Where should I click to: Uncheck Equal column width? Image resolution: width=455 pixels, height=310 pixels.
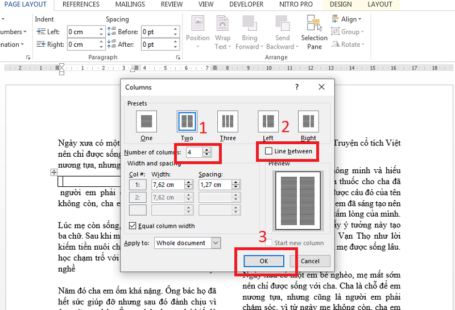133,226
